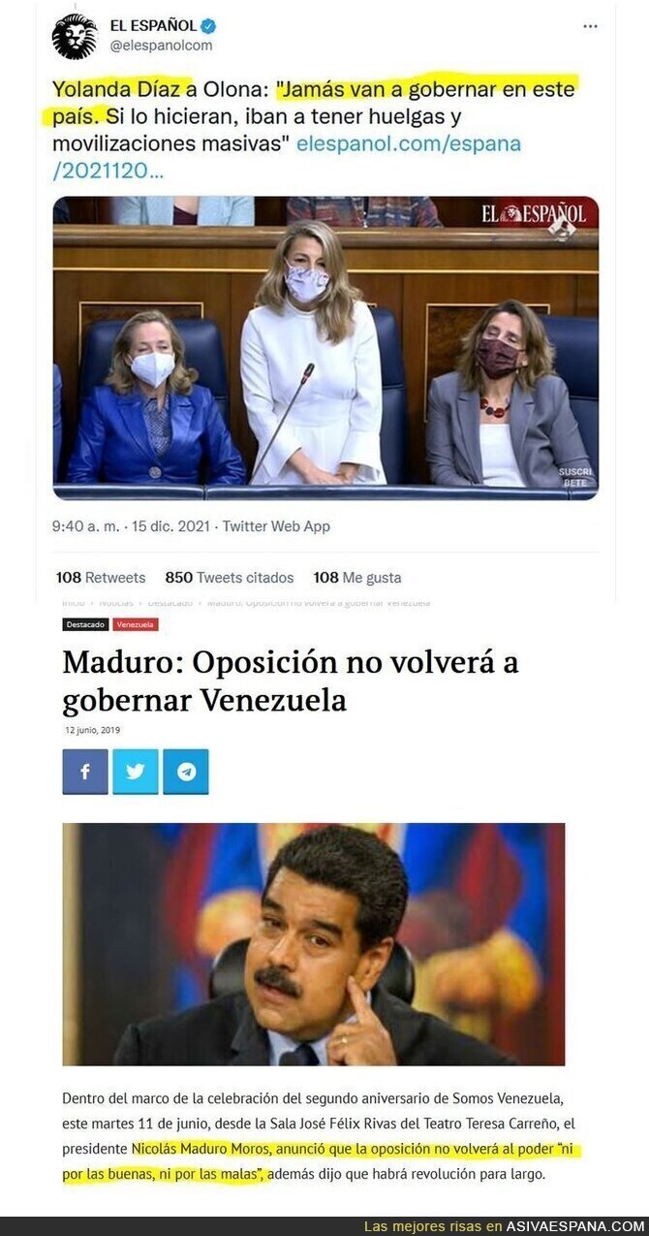The image size is (649, 1236).
Task: Open the congress photo in the tweet
Action: pos(325,349)
